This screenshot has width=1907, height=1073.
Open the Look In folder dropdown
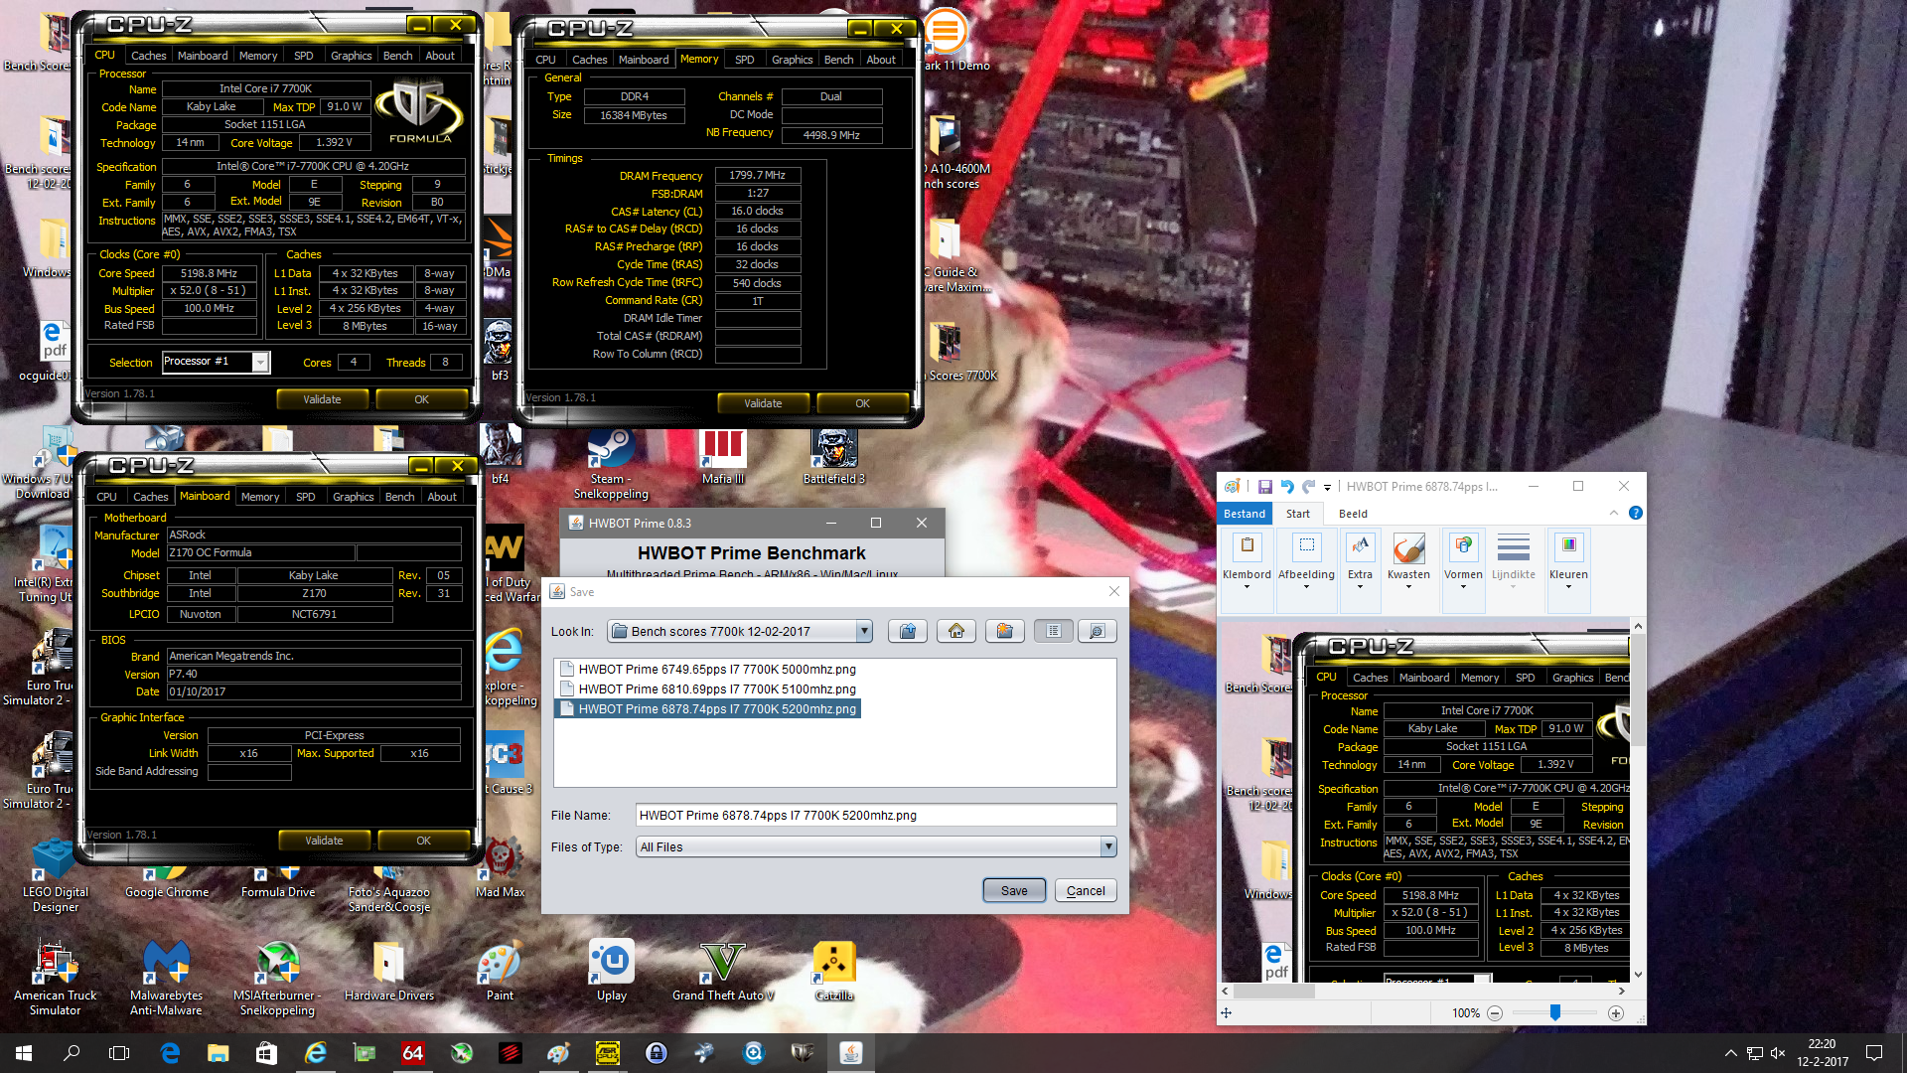[x=863, y=631]
